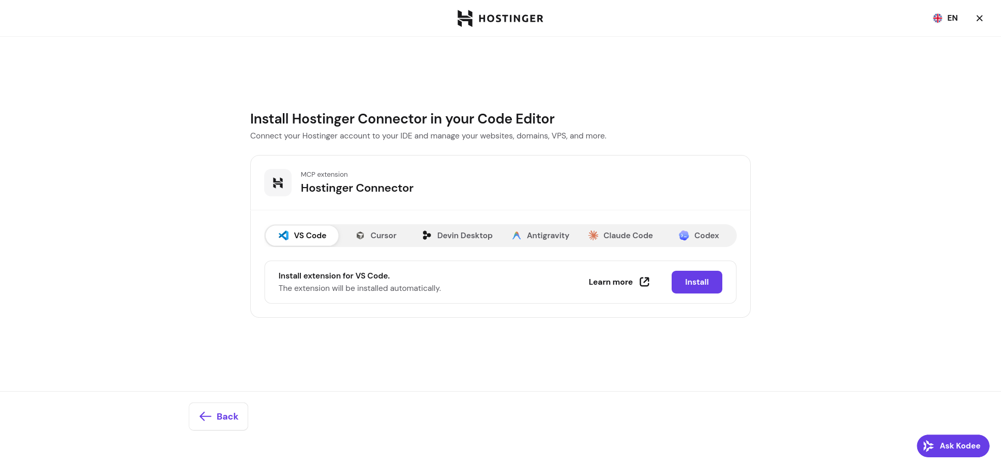The image size is (1001, 464).
Task: Click the 'MCP extension' label
Action: pyautogui.click(x=324, y=175)
